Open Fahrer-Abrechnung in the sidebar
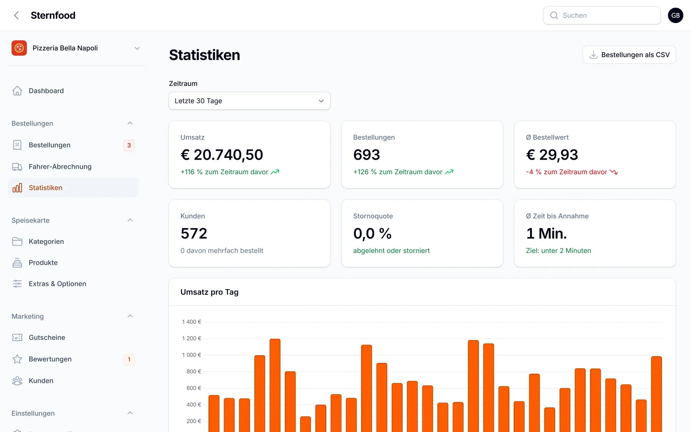This screenshot has height=432, width=691. [73, 167]
